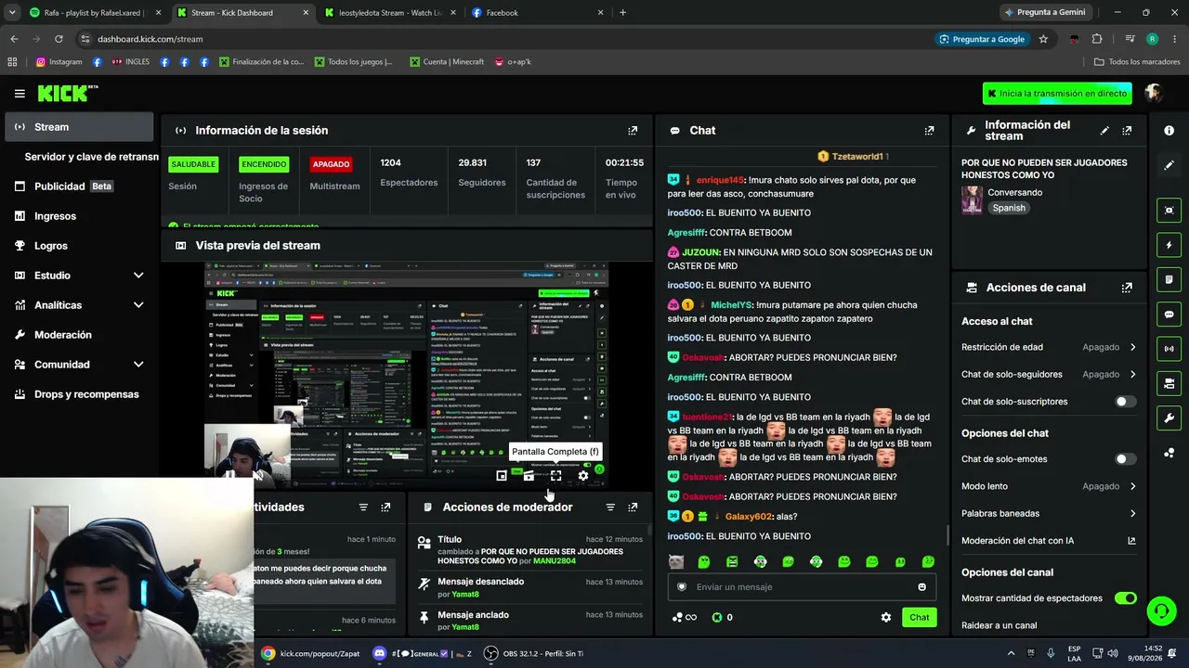1189x668 pixels.
Task: Toggle channel actions widget in right toolbar
Action: tap(1169, 383)
